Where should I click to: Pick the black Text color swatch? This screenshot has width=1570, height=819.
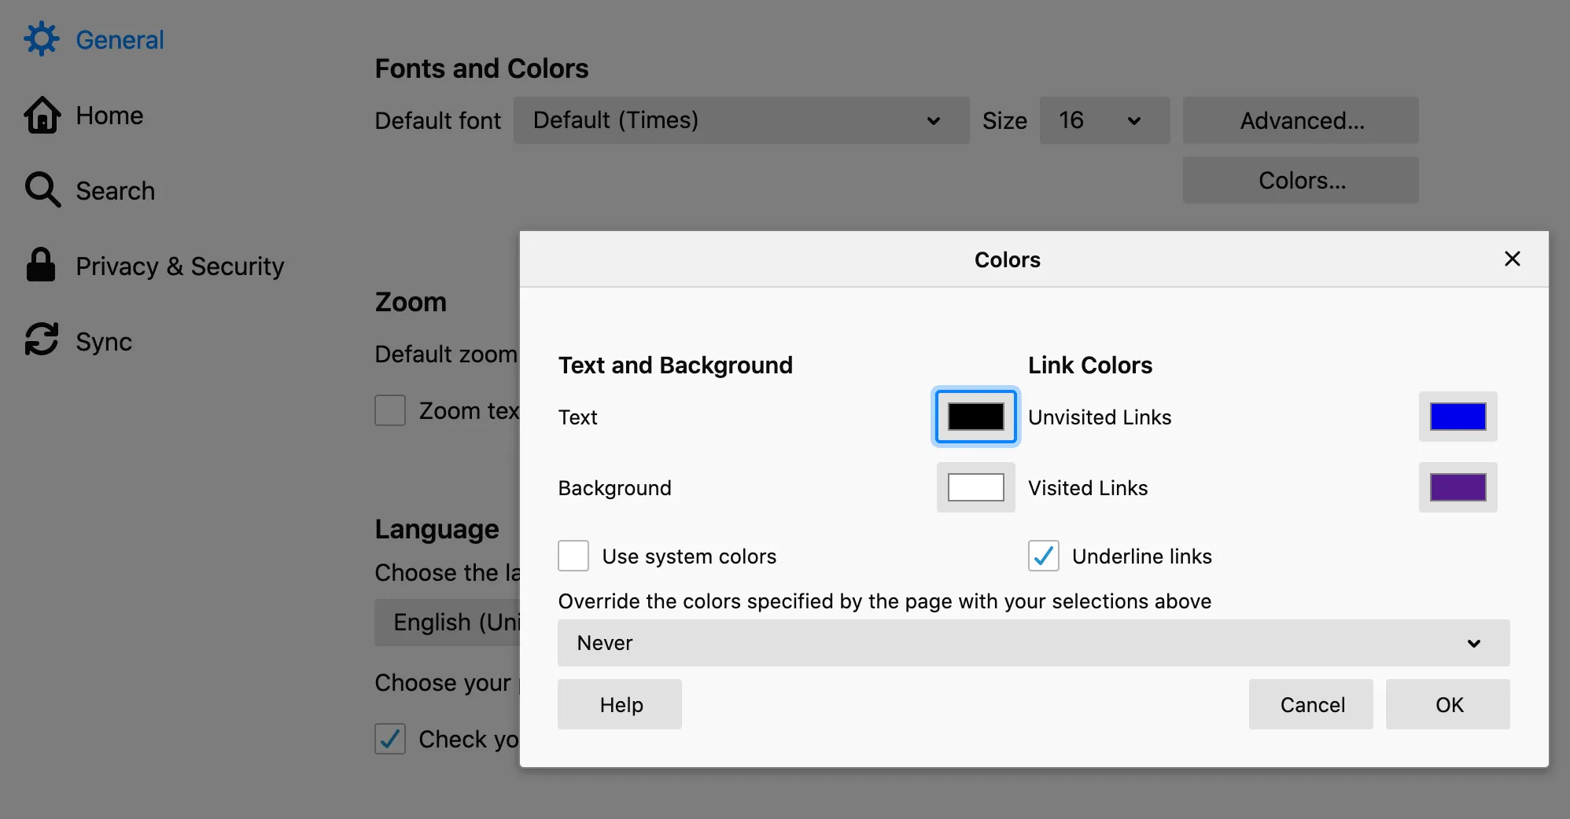click(x=975, y=417)
